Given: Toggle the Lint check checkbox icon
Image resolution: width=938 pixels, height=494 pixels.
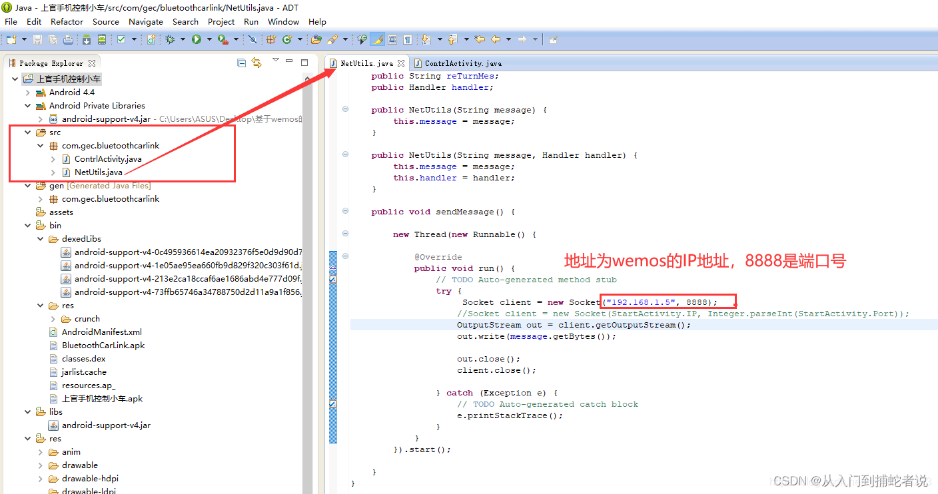Looking at the screenshot, I should coord(121,39).
